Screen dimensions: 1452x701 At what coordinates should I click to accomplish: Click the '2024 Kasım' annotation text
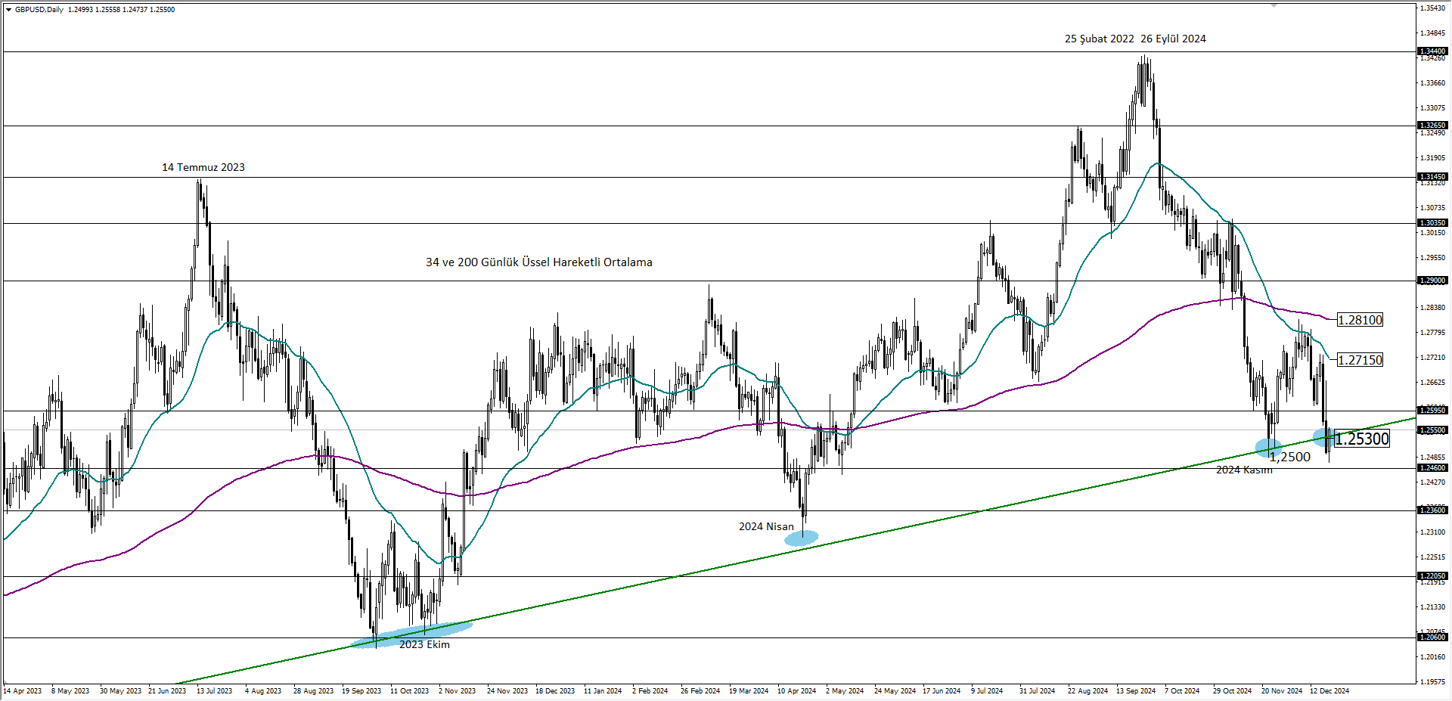(x=1244, y=470)
